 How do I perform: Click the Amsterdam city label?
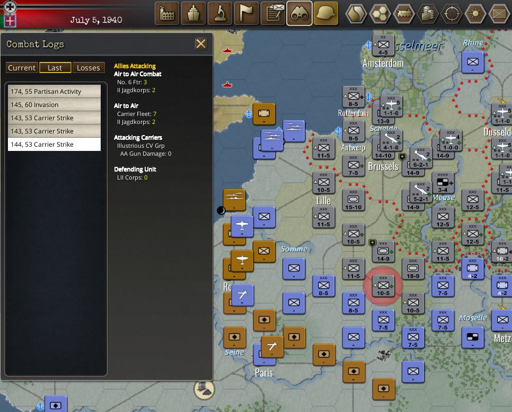click(383, 63)
